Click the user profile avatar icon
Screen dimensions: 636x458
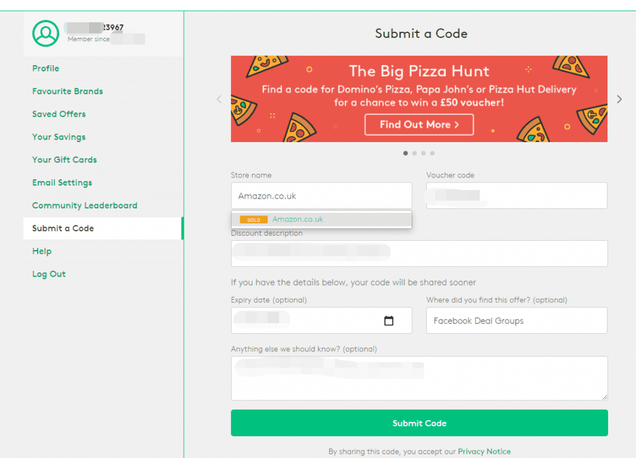point(45,34)
